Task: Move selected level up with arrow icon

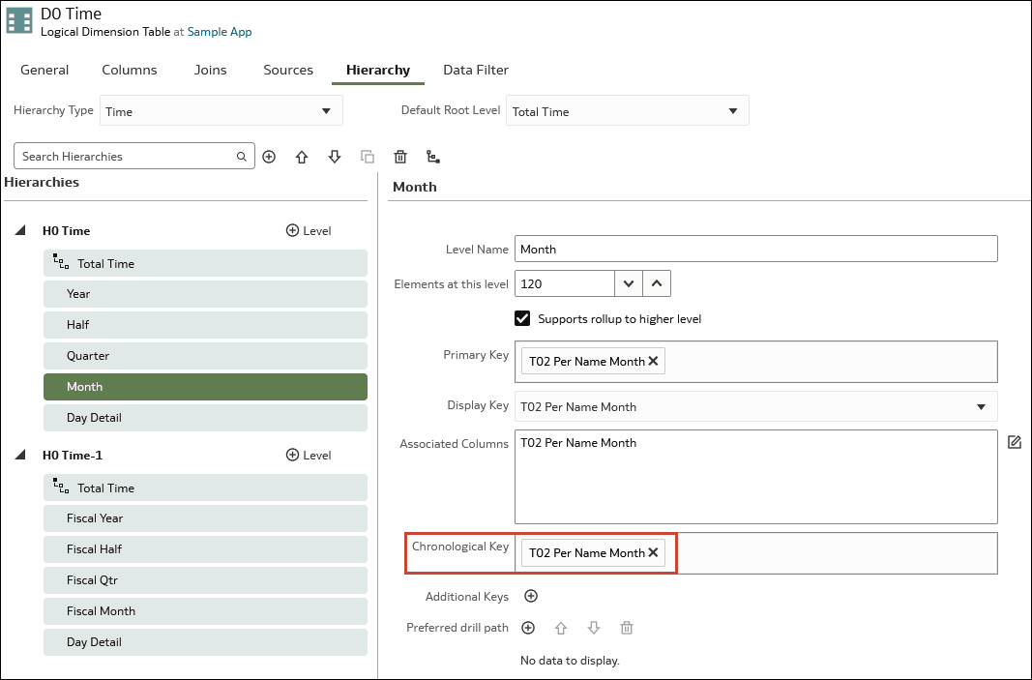Action: pos(302,157)
